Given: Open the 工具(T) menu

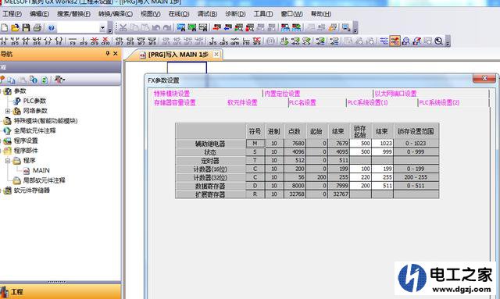Looking at the screenshot, I should [263, 14].
